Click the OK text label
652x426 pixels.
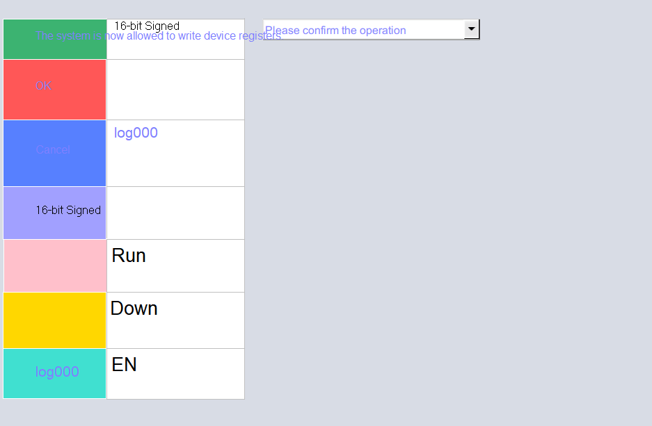(43, 86)
